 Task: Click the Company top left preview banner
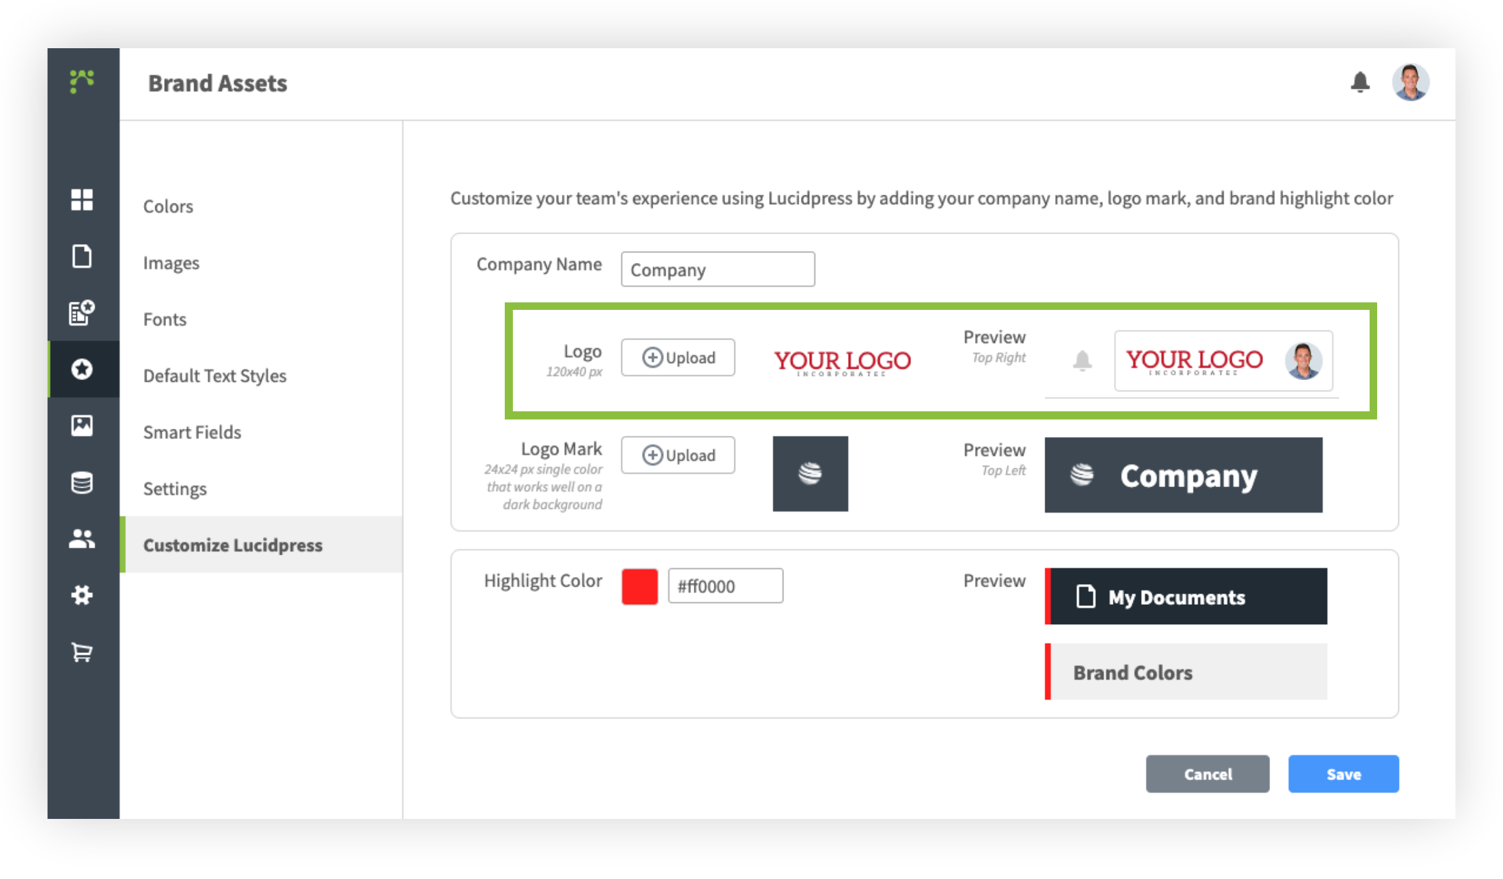1184,475
